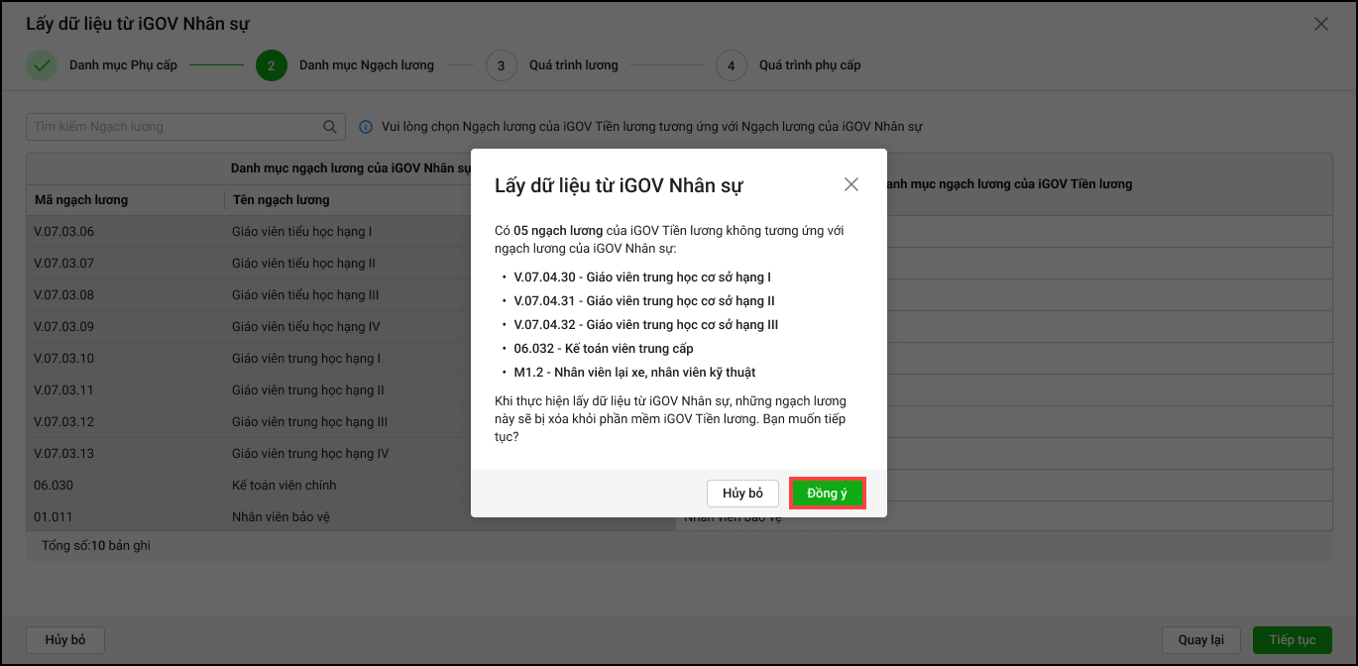Click Giáo viên trung học hạng II

tap(308, 390)
